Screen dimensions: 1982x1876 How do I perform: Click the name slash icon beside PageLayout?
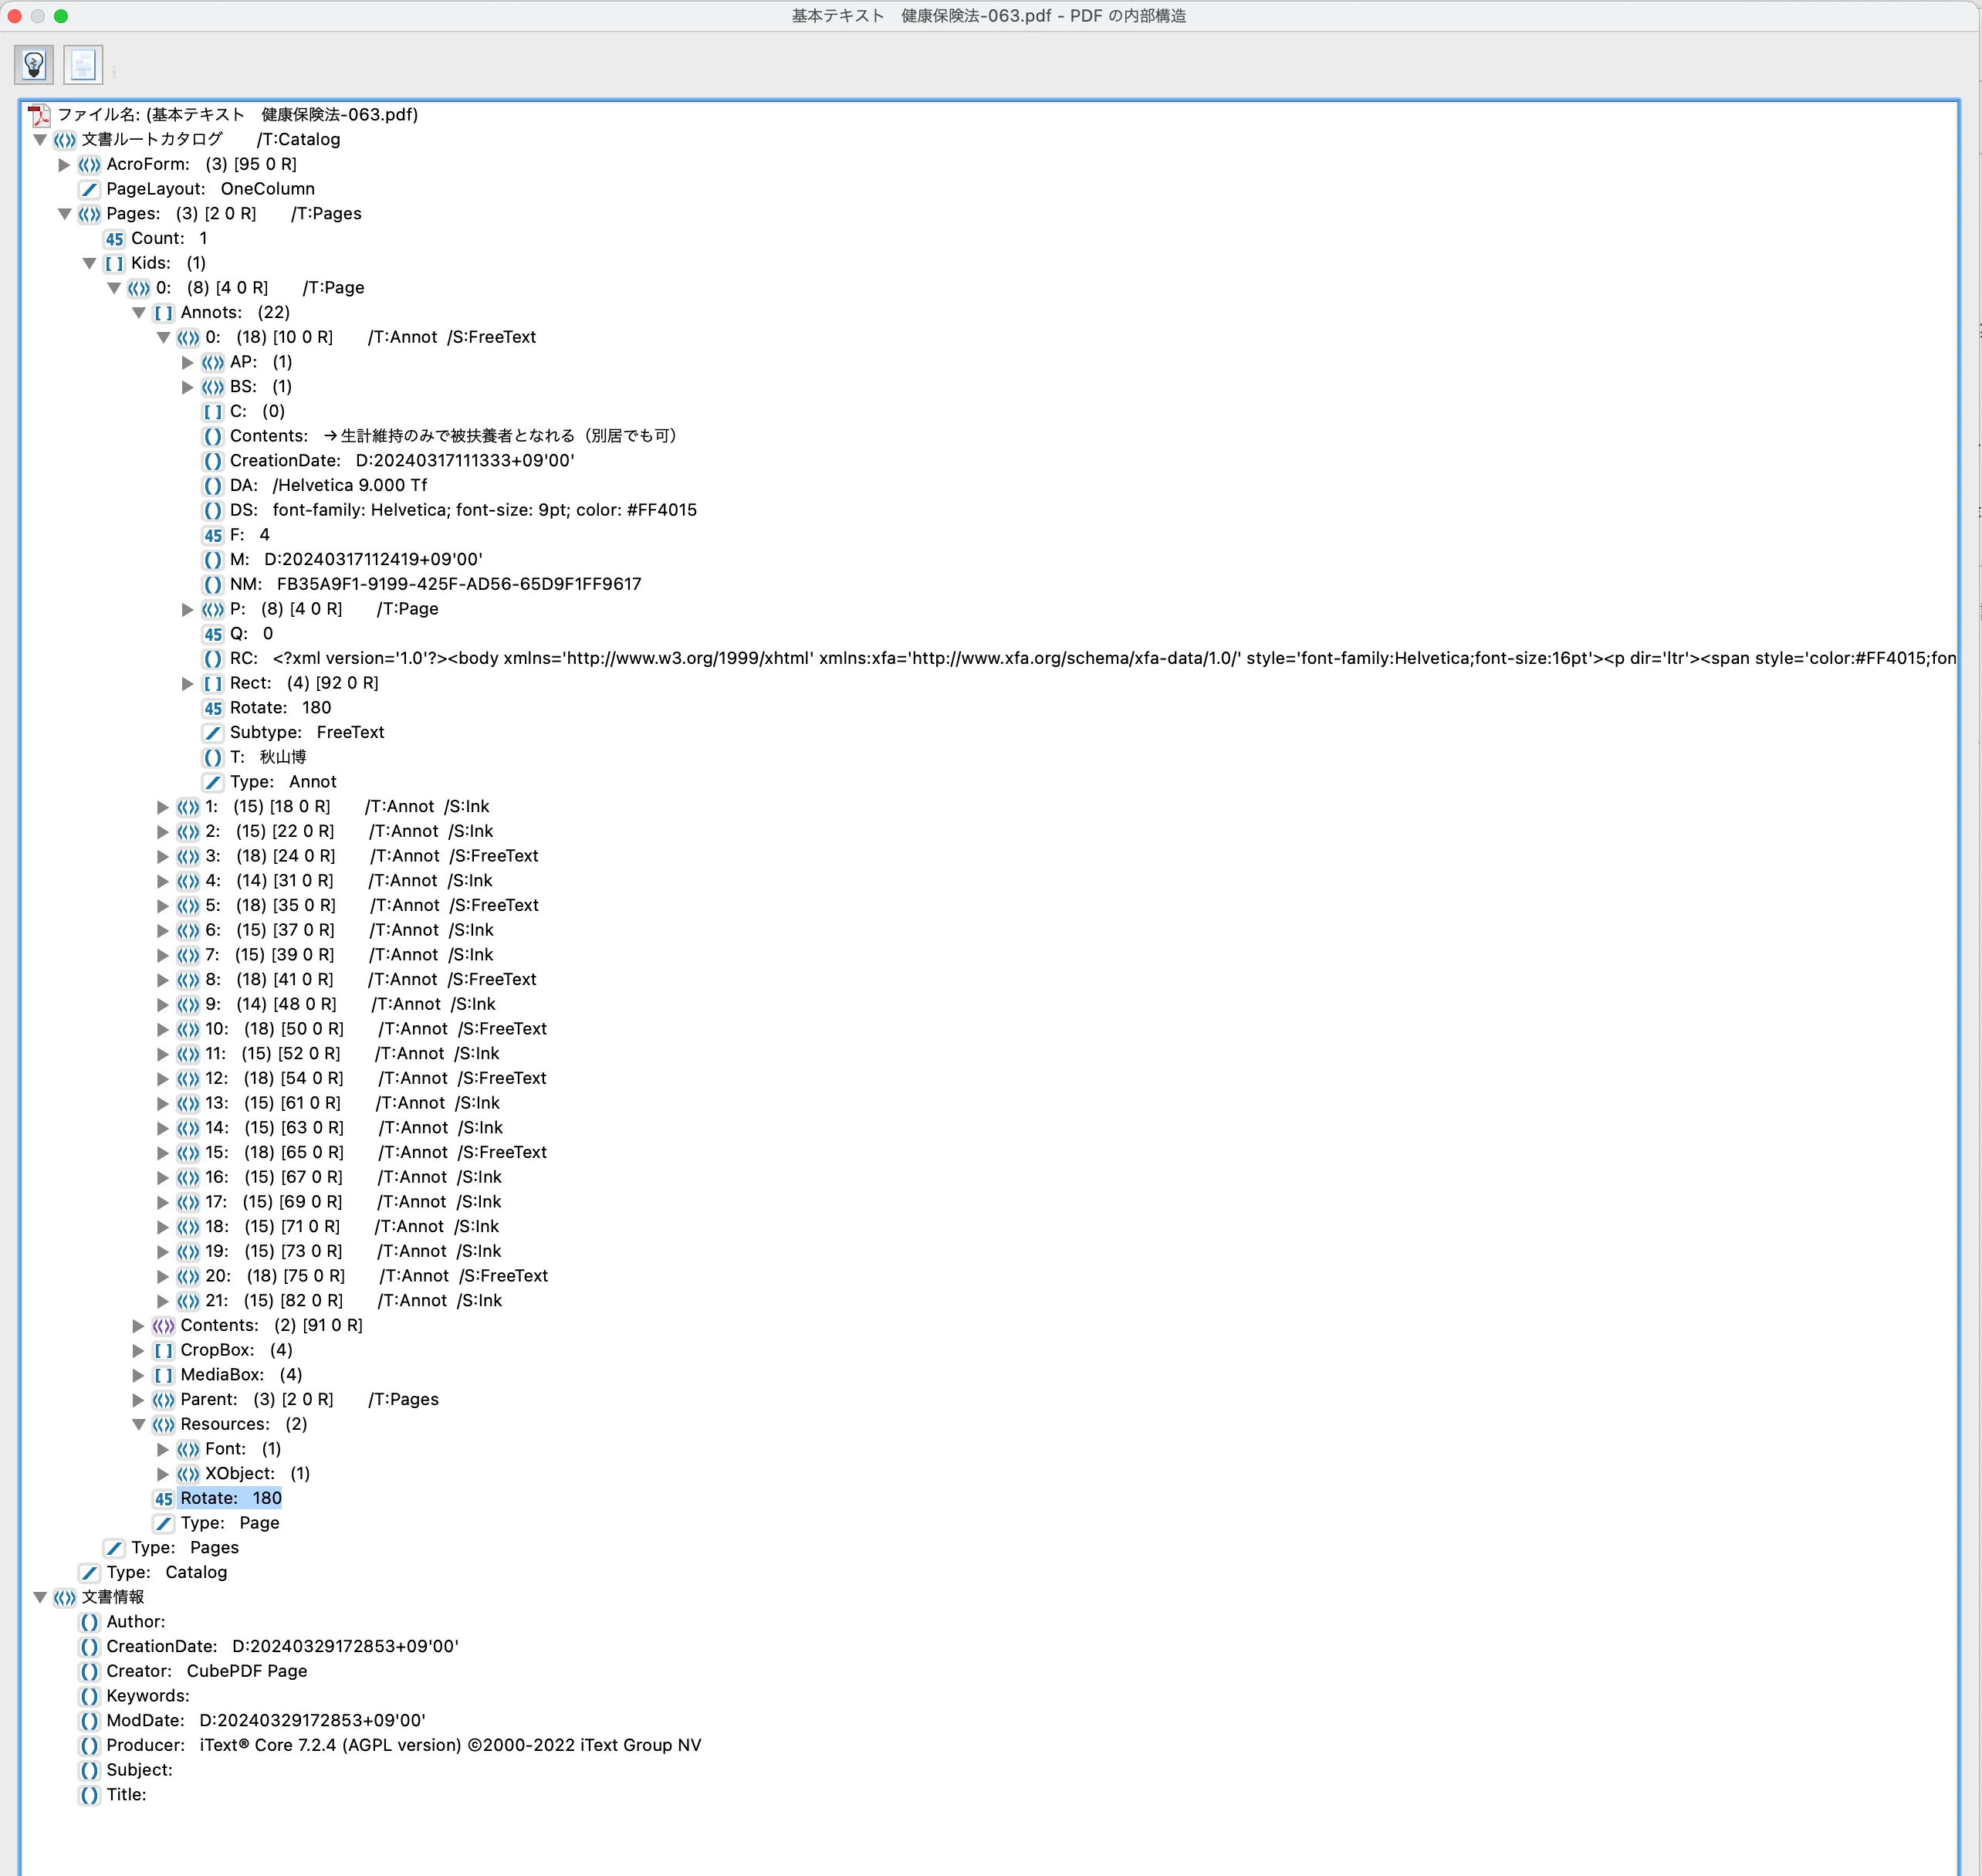89,189
